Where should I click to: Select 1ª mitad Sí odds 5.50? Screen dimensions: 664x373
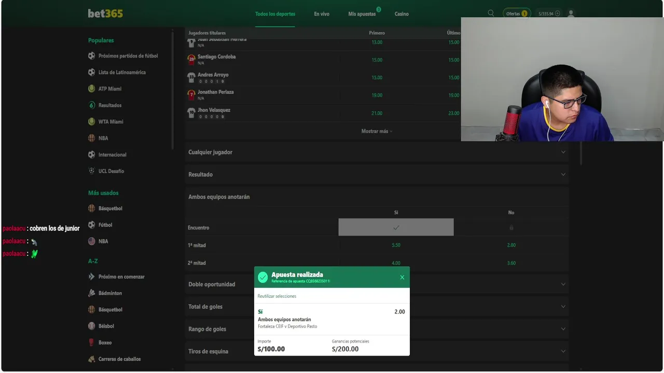point(396,245)
